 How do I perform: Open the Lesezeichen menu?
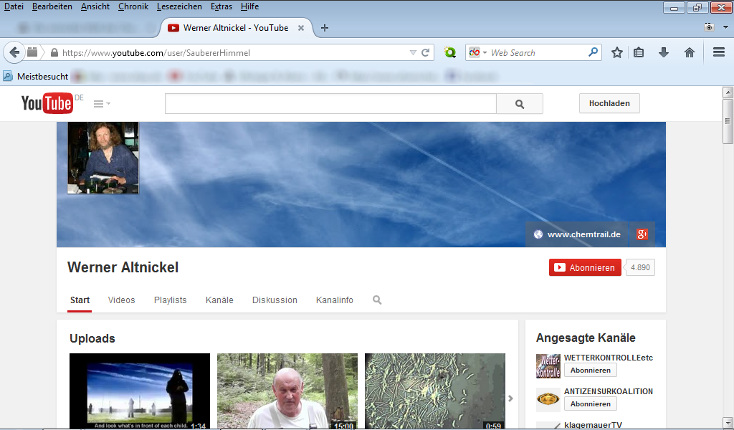[x=179, y=6]
